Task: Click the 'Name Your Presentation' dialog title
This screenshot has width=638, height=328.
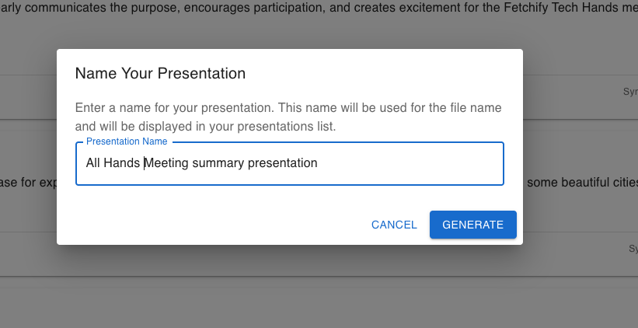Action: pos(160,73)
